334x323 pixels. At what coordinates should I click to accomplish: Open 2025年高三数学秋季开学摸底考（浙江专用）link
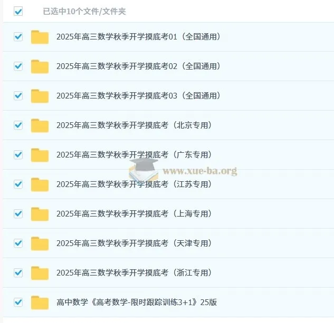(x=134, y=272)
